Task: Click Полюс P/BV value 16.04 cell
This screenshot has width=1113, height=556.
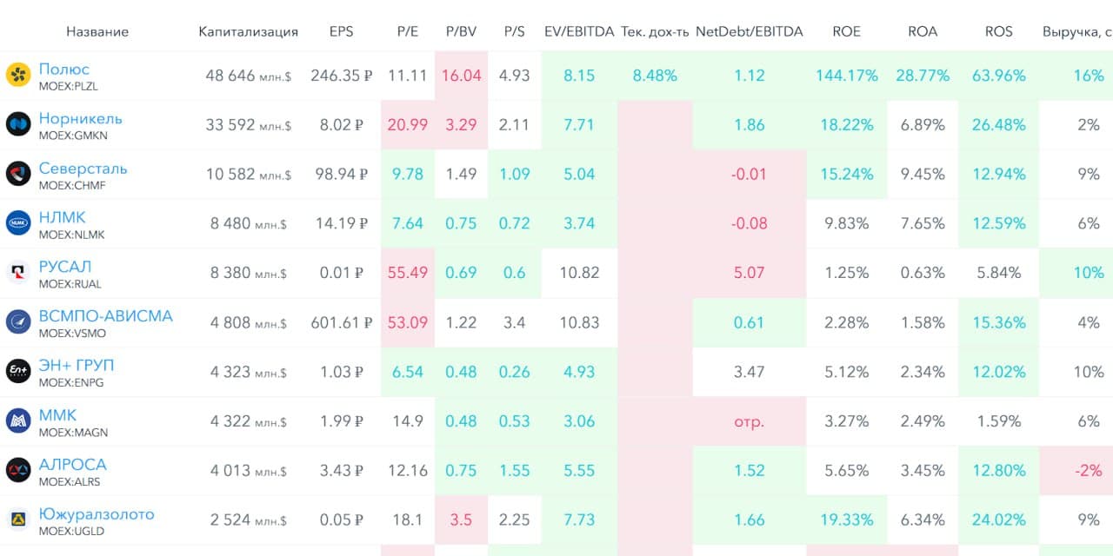Action: (461, 76)
